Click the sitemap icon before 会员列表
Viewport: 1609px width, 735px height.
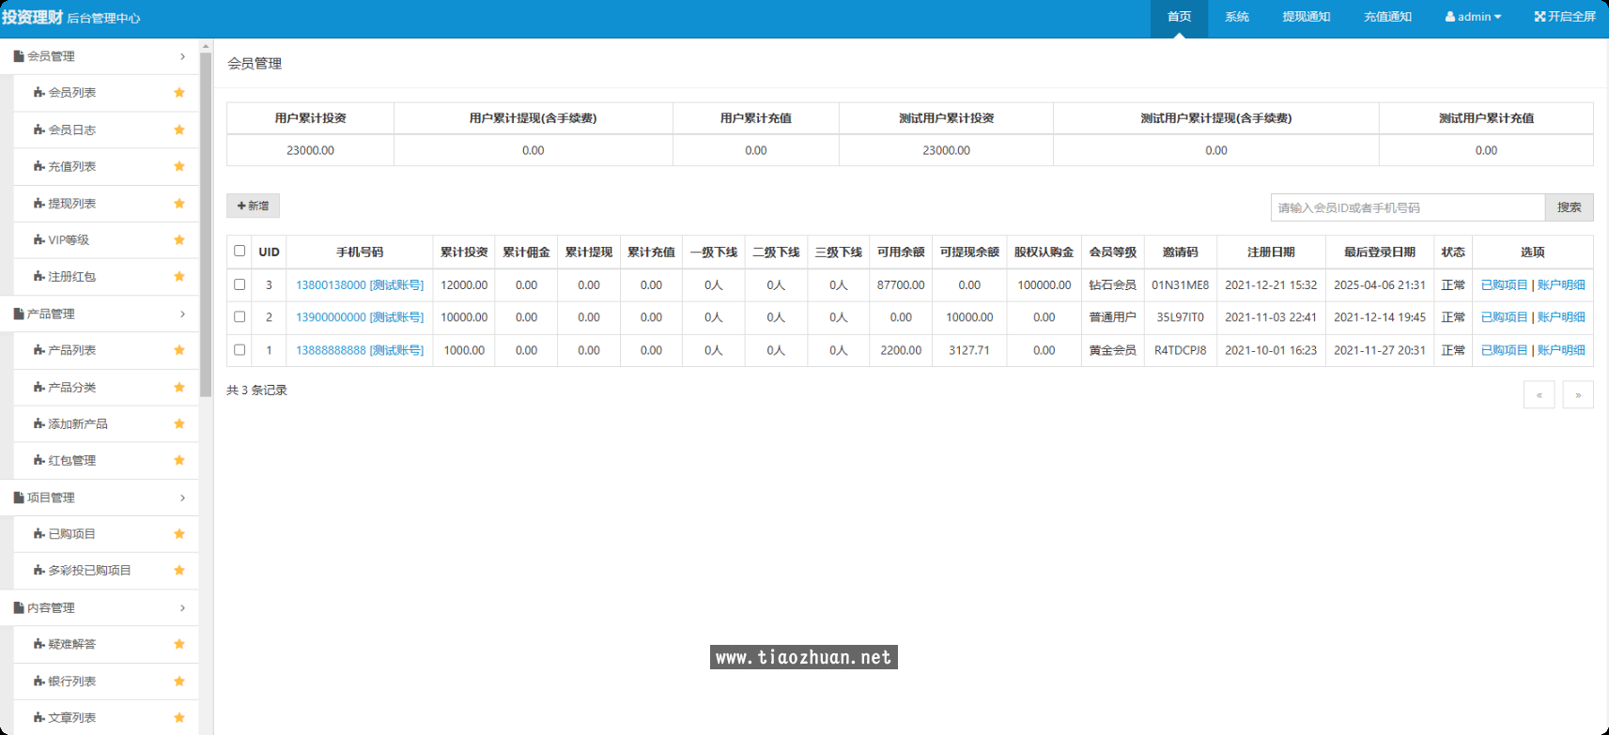point(39,92)
